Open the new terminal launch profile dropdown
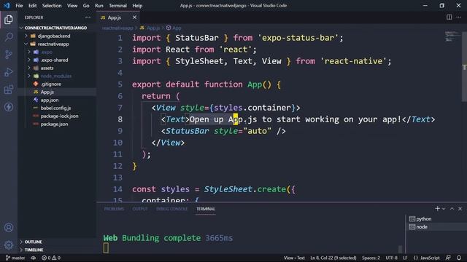467x262 pixels. (444, 209)
